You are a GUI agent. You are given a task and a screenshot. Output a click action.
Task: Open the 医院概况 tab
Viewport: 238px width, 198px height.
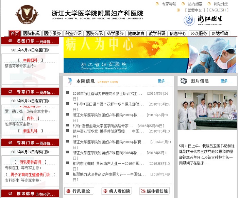point(31,33)
